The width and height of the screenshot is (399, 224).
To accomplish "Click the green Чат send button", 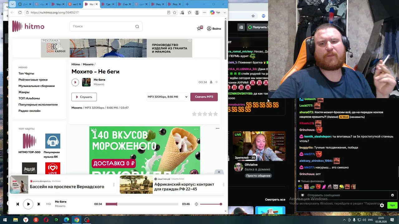I will coord(392,205).
